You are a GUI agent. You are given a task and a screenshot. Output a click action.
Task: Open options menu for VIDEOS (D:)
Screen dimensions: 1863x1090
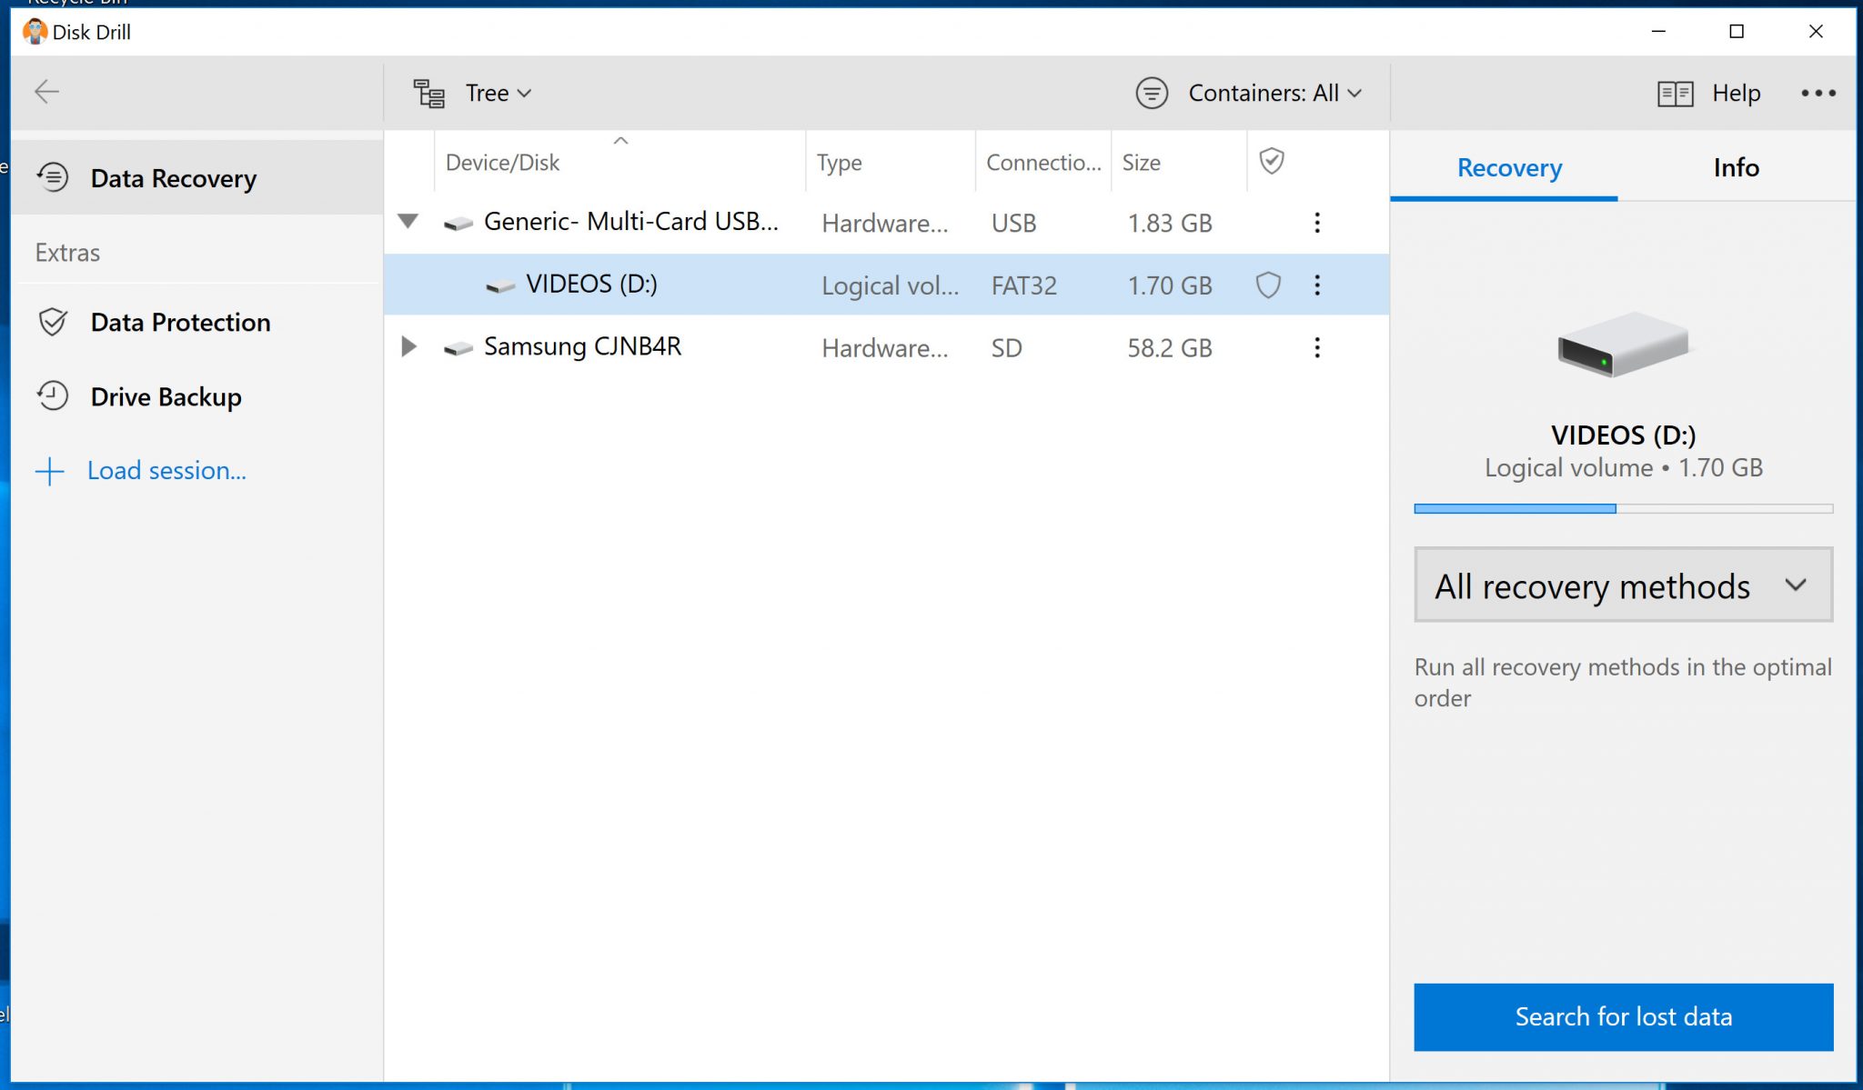tap(1316, 285)
